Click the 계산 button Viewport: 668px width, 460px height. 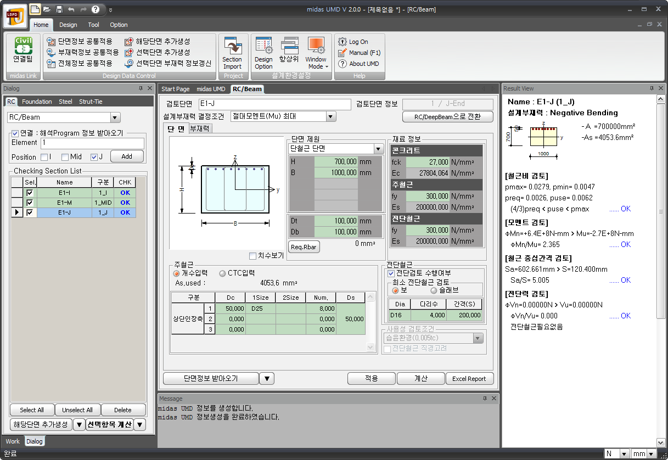(x=420, y=379)
